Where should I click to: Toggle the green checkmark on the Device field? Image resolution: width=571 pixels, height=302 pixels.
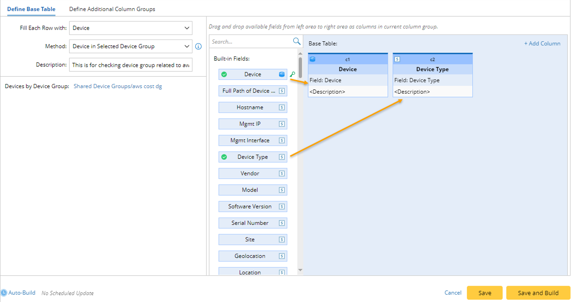click(x=225, y=74)
